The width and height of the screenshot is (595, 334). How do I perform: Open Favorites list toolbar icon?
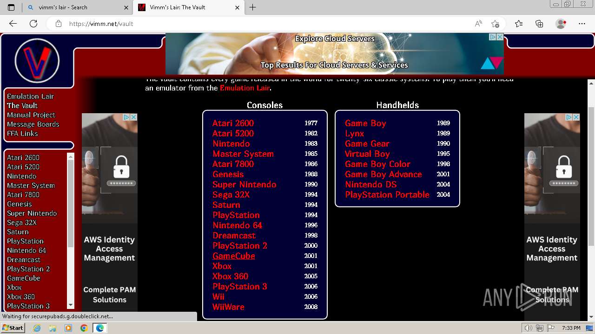tap(519, 24)
